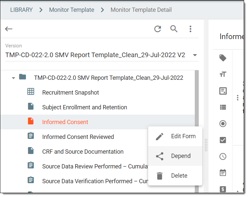This screenshot has height=197, width=248.
Task: Select the checkbox component icon
Action: (223, 140)
